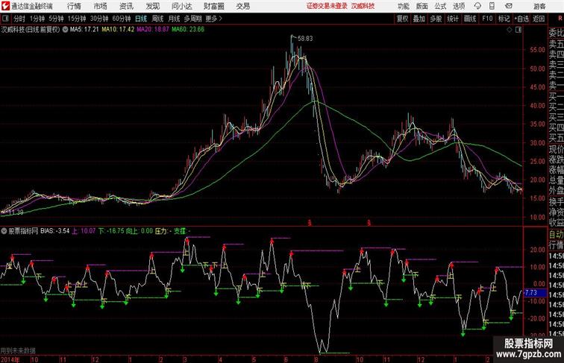This screenshot has width=564, height=363.
Task: Select the 5分钟 period
Action: (56, 19)
